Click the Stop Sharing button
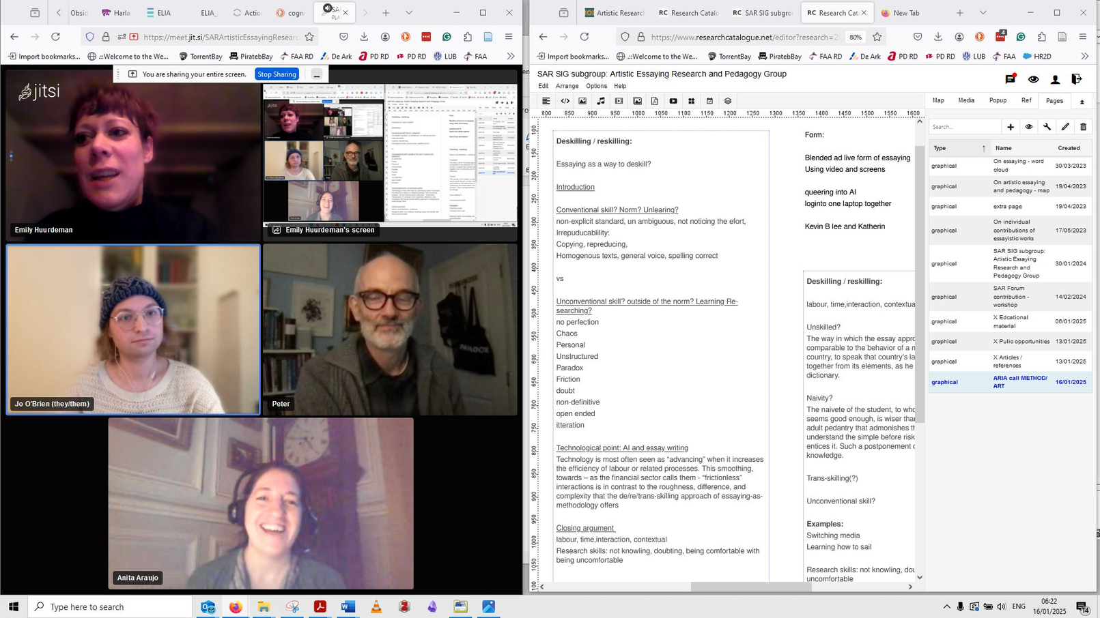Viewport: 1100px width, 618px height. 277,74
